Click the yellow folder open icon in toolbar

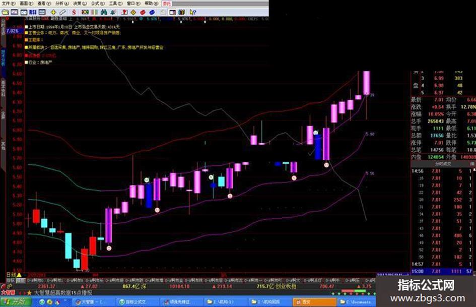5,12
